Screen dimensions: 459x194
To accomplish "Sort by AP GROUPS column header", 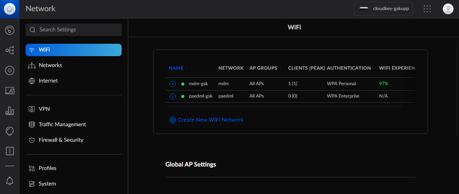I will [x=263, y=68].
